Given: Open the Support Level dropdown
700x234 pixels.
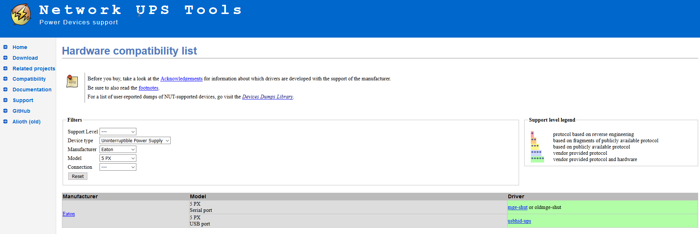Looking at the screenshot, I should (118, 132).
